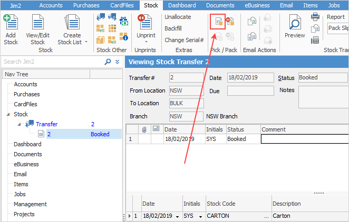Click email report icon beside Preview
This screenshot has height=222, width=349.
click(x=315, y=28)
